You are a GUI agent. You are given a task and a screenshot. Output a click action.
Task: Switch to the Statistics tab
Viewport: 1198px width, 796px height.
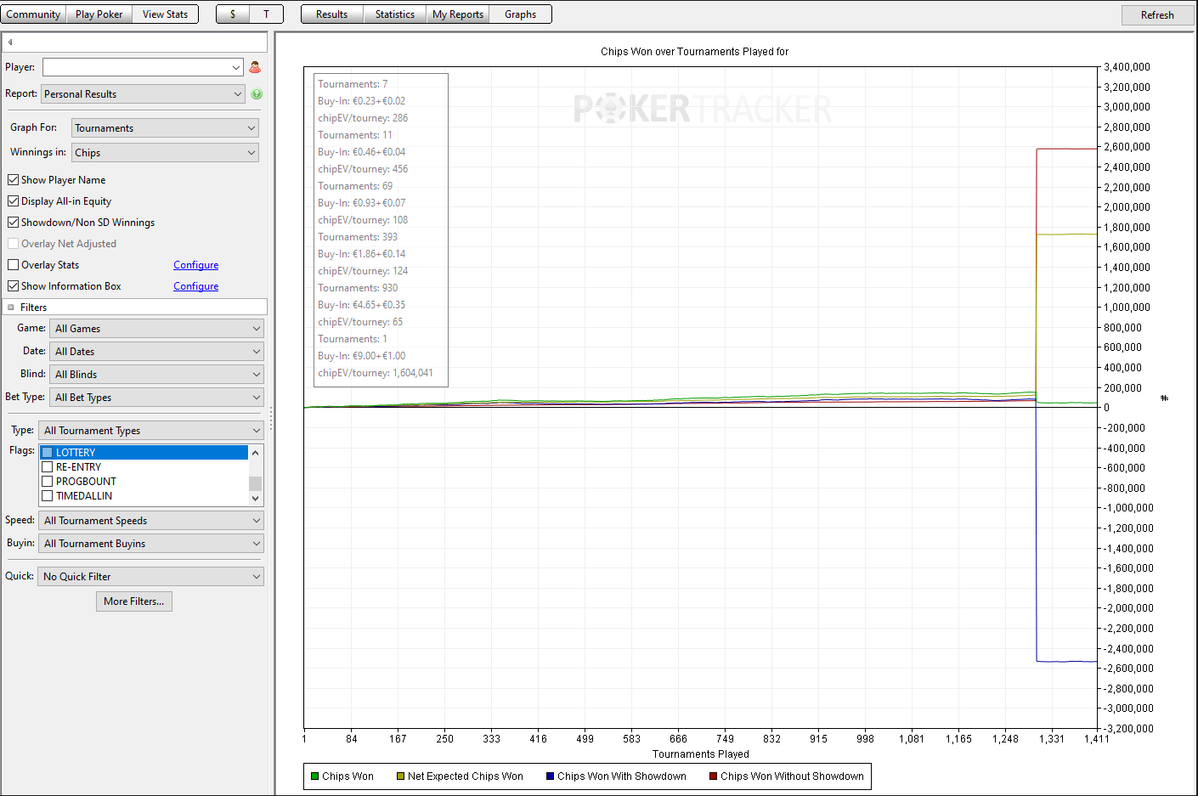click(395, 14)
